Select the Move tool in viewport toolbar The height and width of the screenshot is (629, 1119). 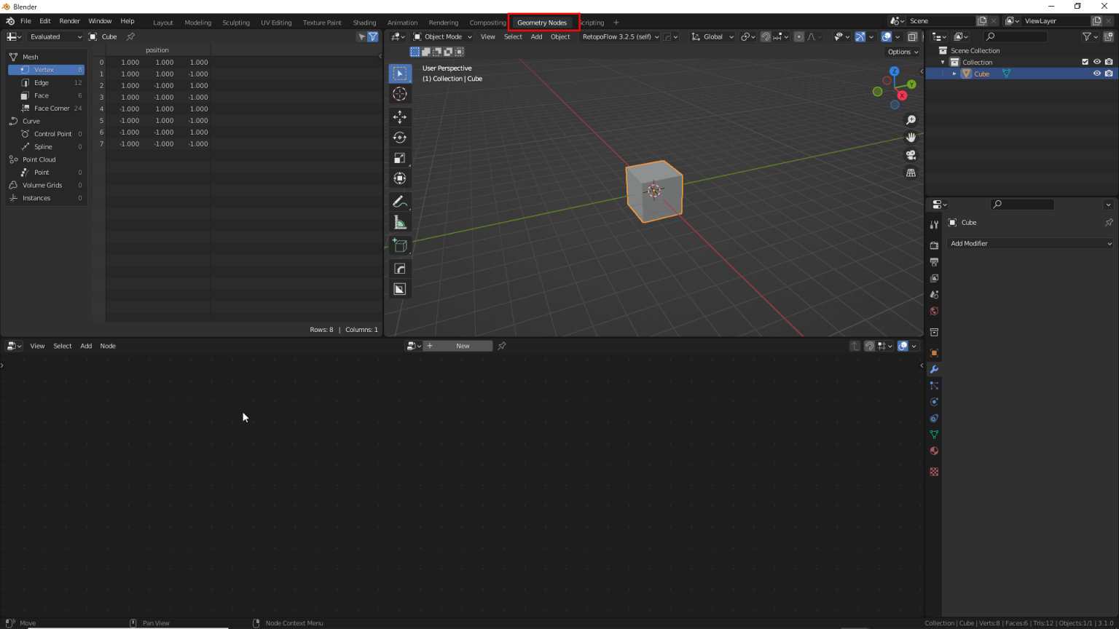(x=399, y=116)
